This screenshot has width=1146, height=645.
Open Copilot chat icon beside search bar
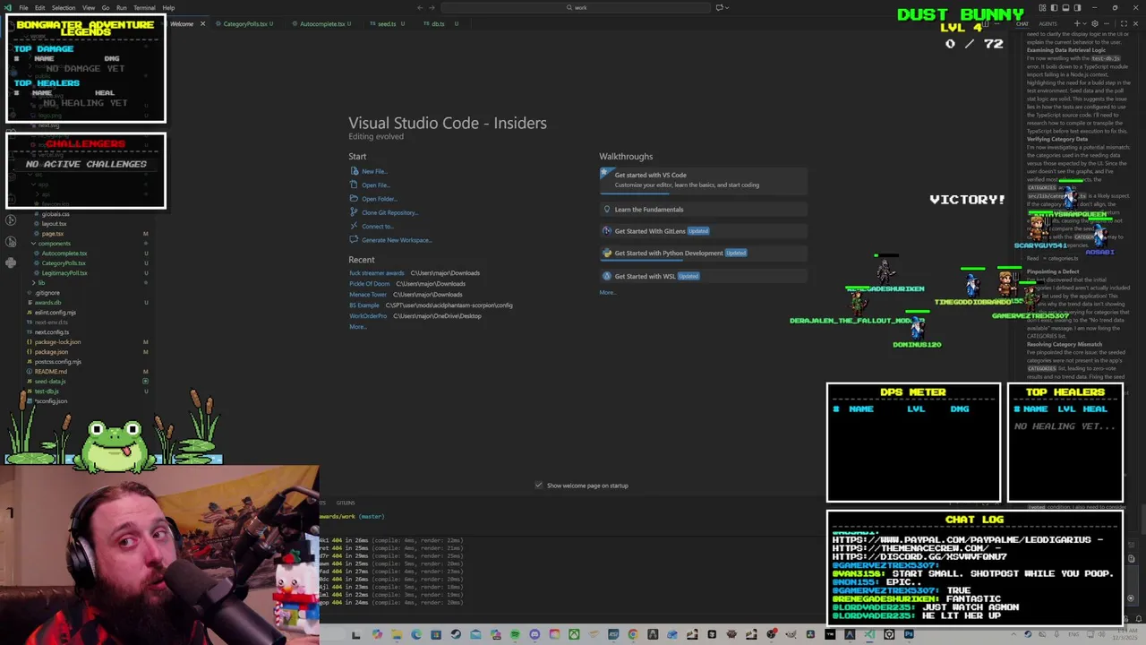pyautogui.click(x=719, y=7)
